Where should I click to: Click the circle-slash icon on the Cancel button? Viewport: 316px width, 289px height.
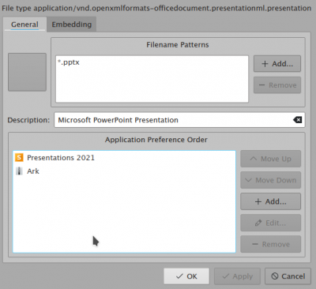[275, 276]
